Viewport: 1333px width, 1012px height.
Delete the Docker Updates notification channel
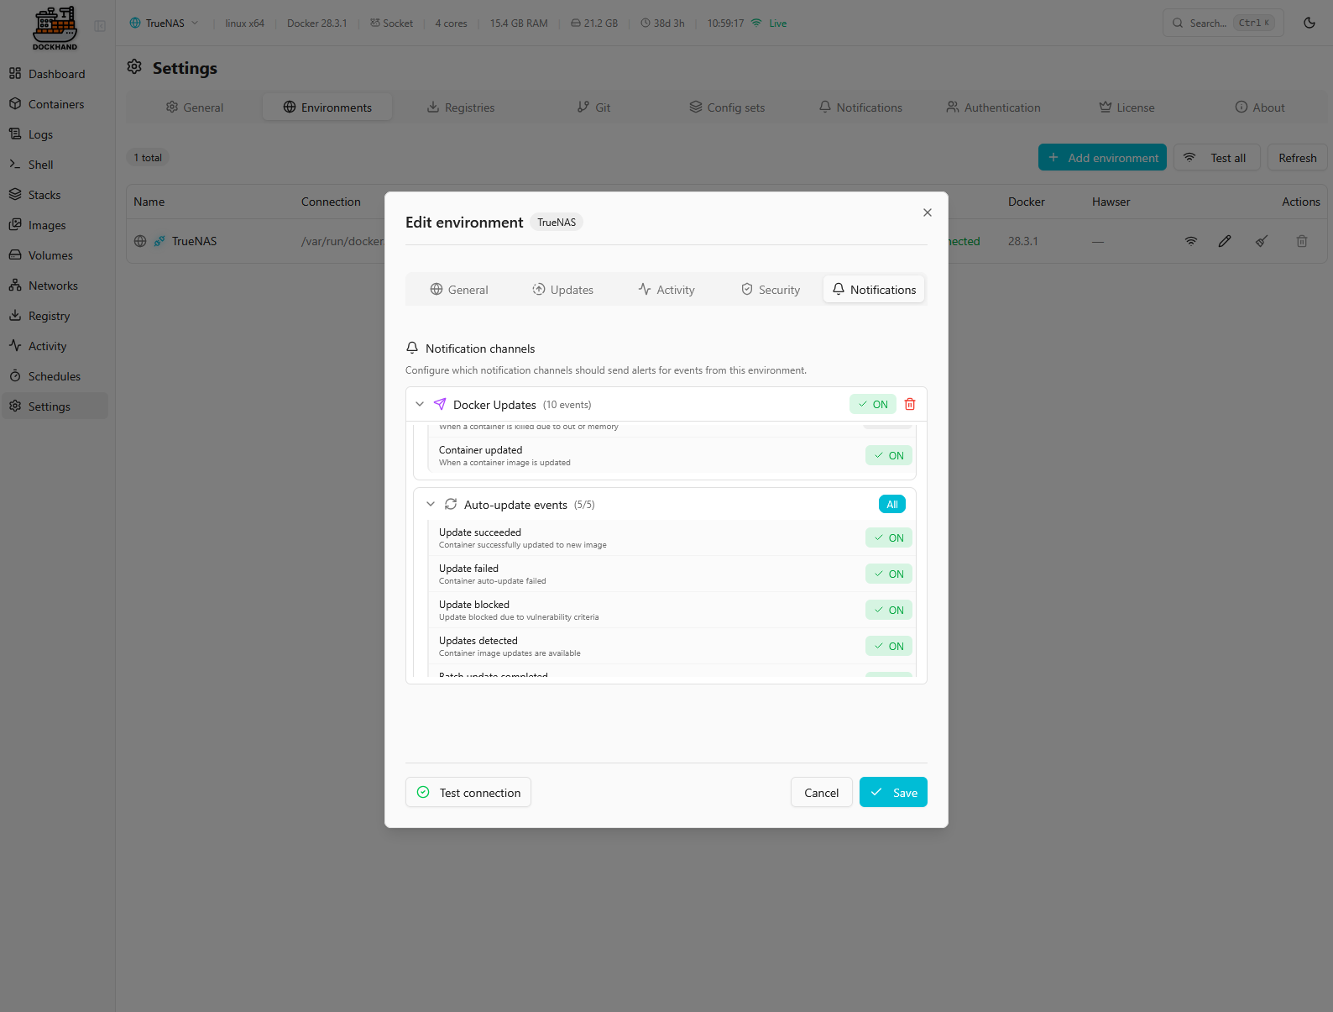tap(910, 404)
